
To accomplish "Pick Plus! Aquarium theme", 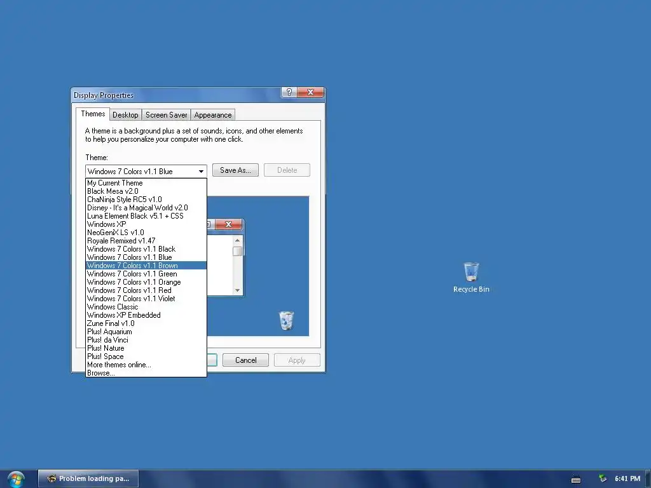I will [x=146, y=332].
